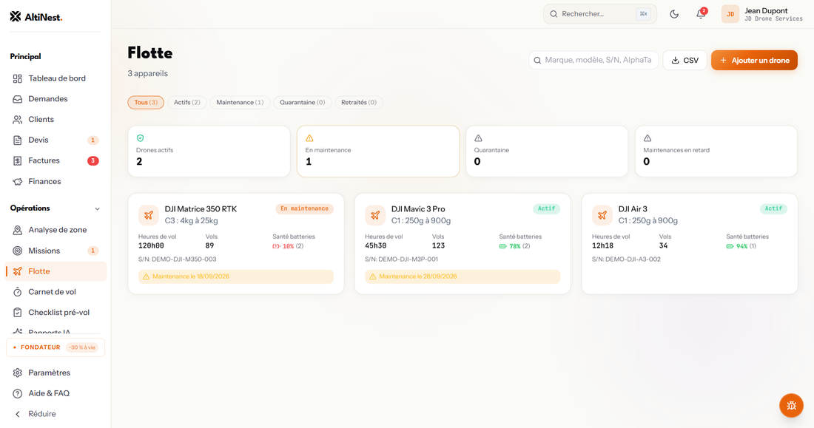Click the DJI Mavic 3 Pro drone icon
The width and height of the screenshot is (814, 428).
pos(375,215)
